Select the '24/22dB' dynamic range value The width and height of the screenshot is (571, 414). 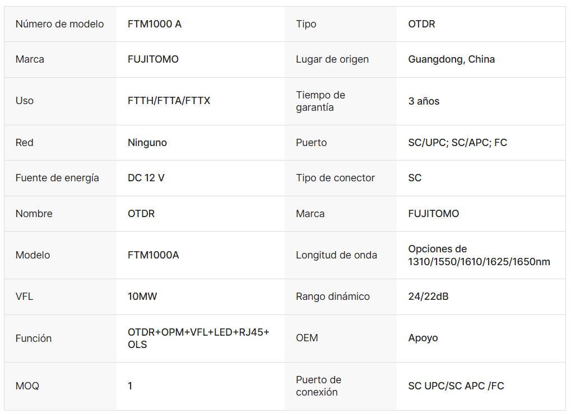pos(428,297)
